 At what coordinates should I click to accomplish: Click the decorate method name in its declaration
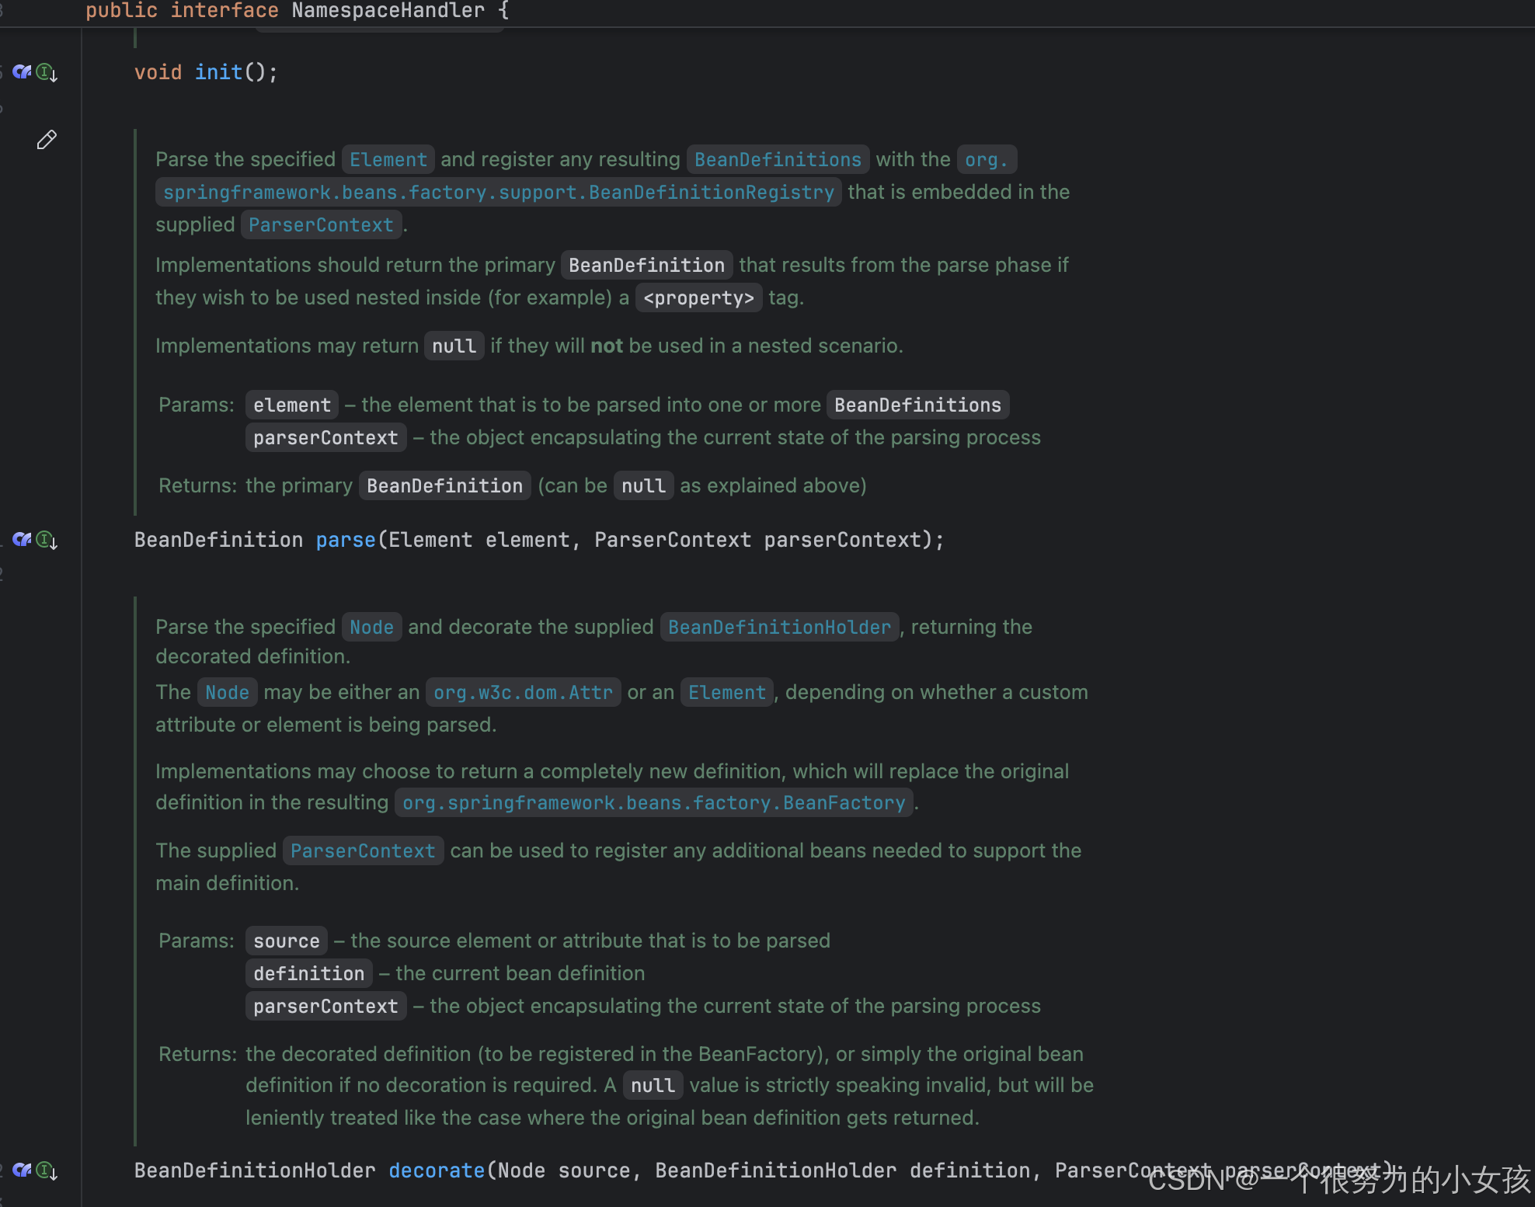point(437,1170)
